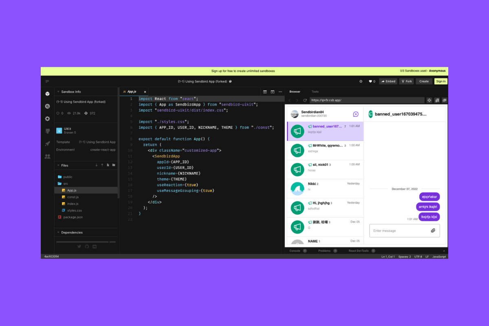Create a new folder in Files panel
Viewport: 489px width, 326px height.
coord(114,165)
